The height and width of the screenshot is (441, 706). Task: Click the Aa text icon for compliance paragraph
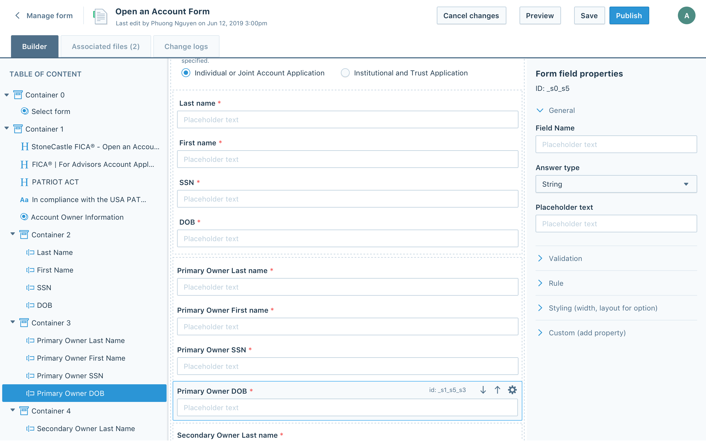[24, 200]
